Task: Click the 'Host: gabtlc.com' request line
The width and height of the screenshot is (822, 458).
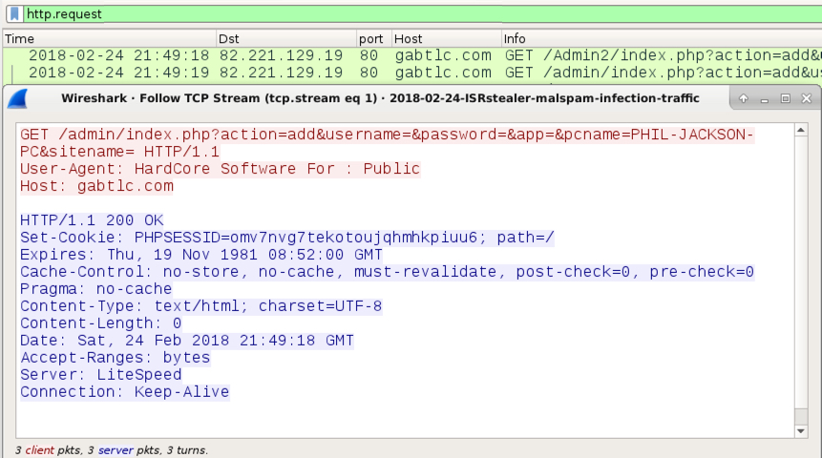Action: [x=97, y=186]
